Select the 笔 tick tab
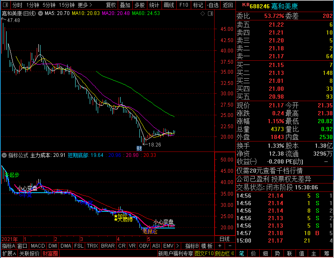The height and width of the screenshot is (258, 334). 241,253
